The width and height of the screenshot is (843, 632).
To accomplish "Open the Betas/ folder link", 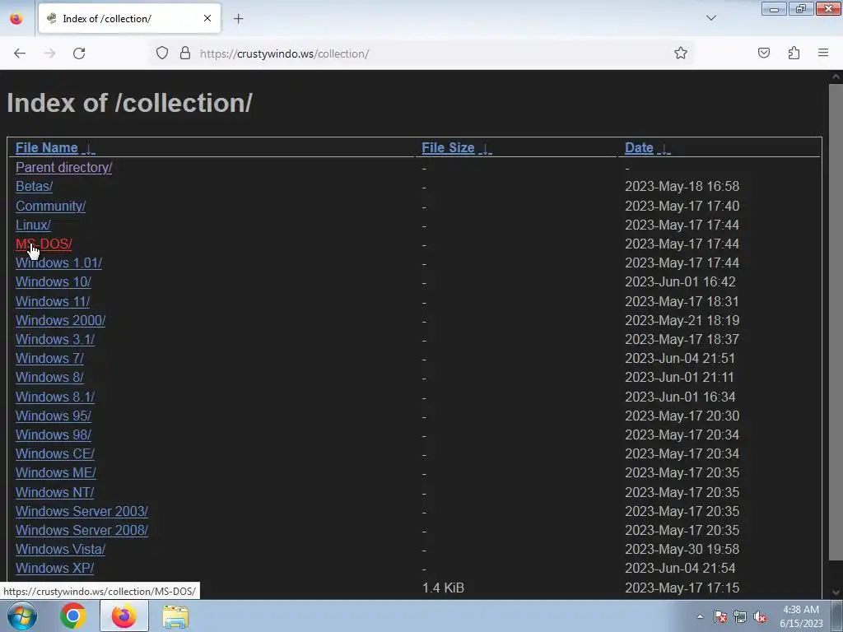I will (x=34, y=187).
